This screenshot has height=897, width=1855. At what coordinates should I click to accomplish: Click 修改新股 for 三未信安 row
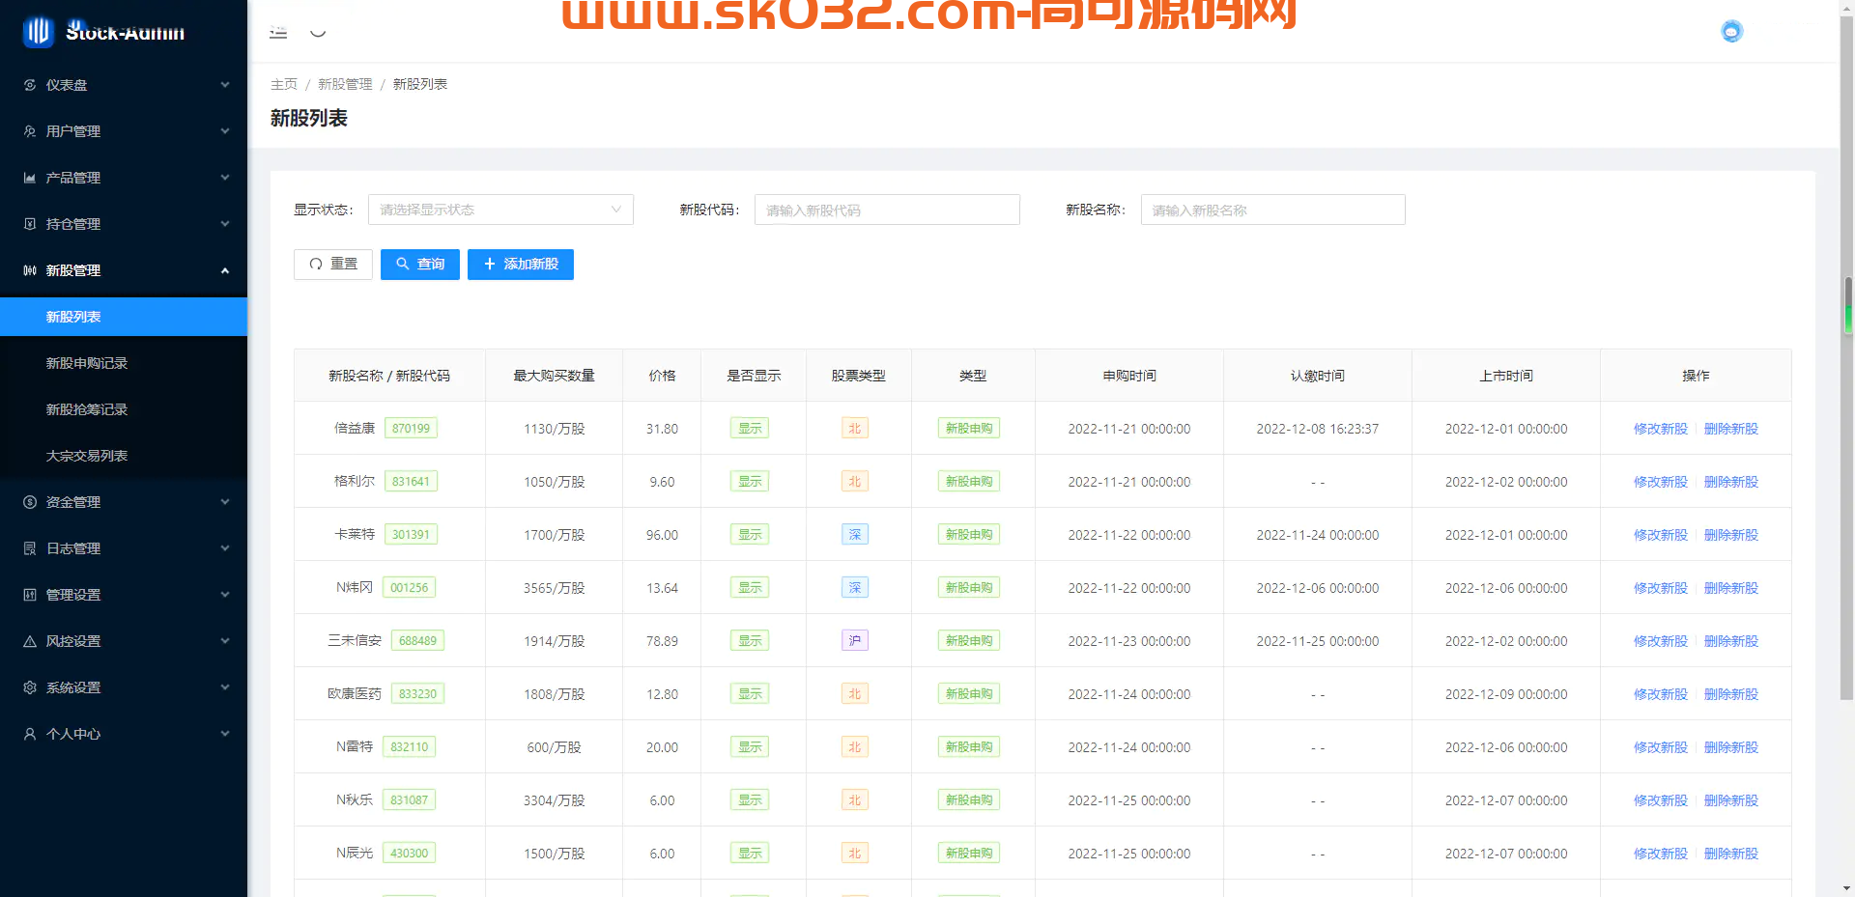click(1660, 641)
